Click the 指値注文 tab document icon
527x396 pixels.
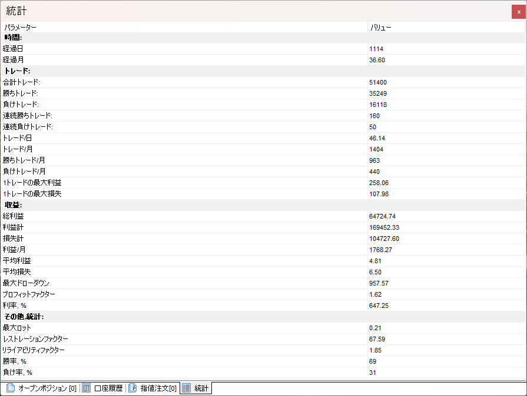point(132,388)
